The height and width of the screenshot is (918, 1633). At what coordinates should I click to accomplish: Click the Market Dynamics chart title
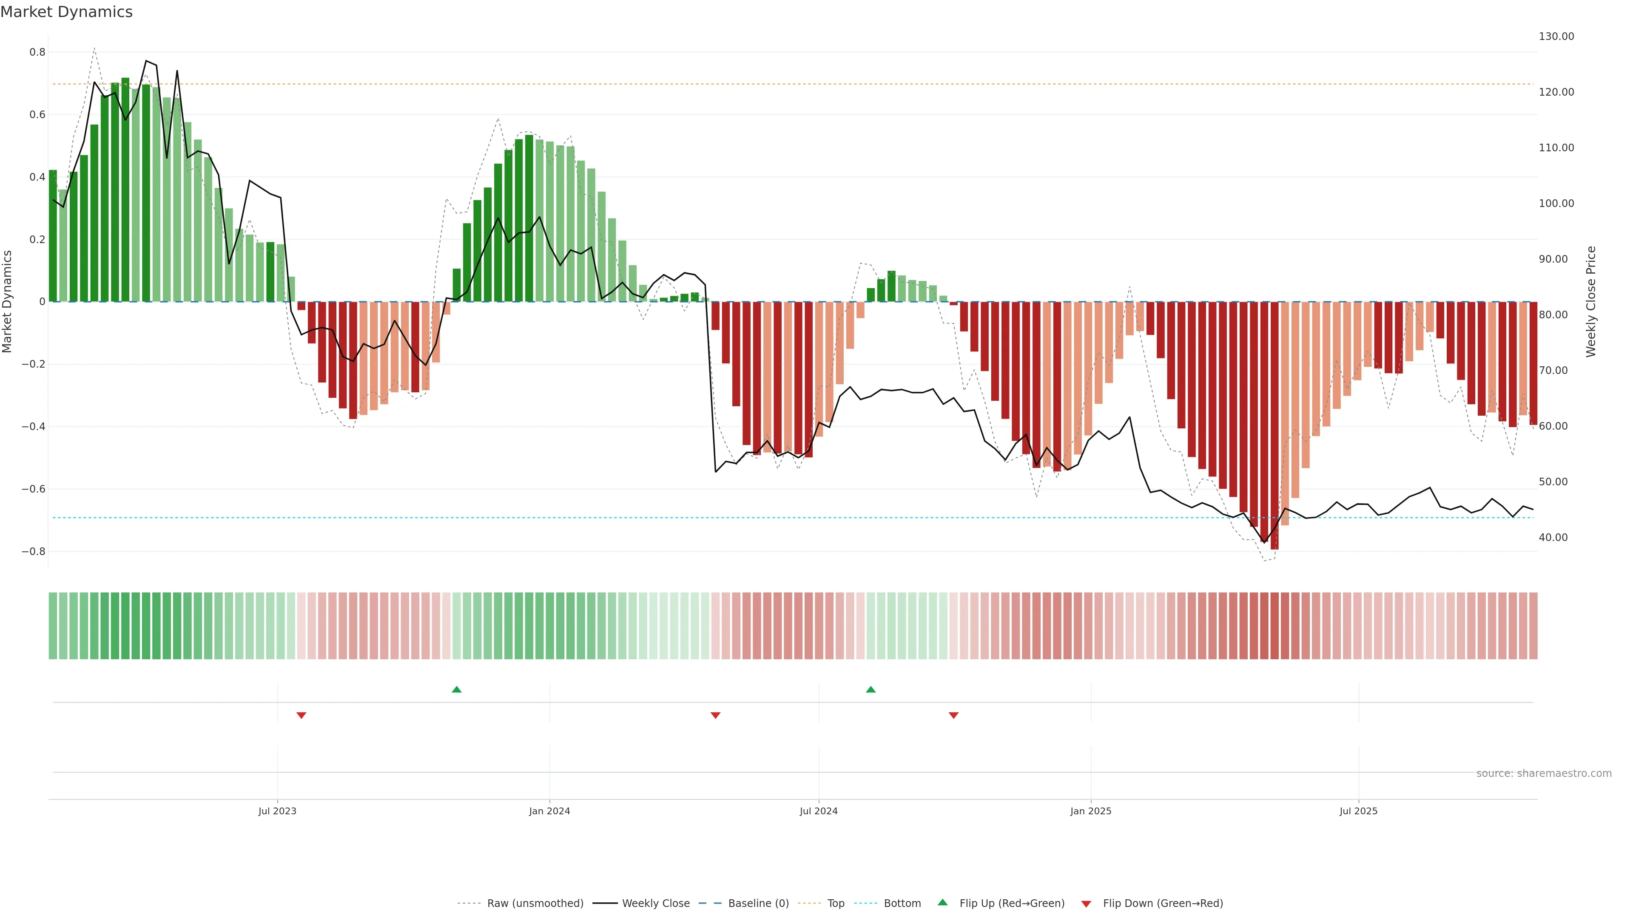click(x=67, y=12)
